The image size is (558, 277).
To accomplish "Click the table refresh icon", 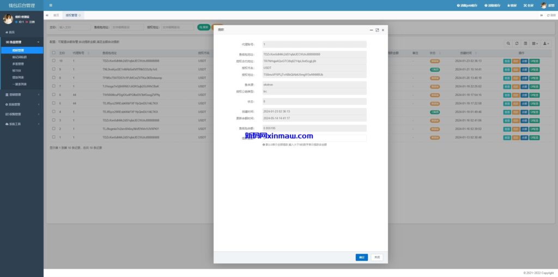I will click(517, 43).
